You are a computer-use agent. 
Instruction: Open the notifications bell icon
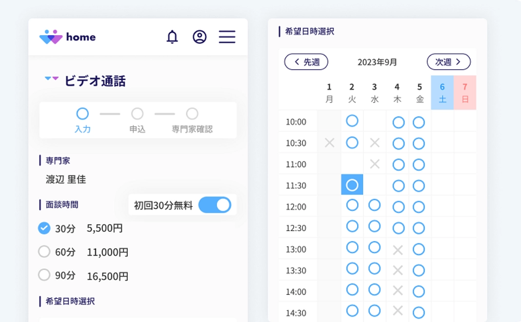pos(172,37)
